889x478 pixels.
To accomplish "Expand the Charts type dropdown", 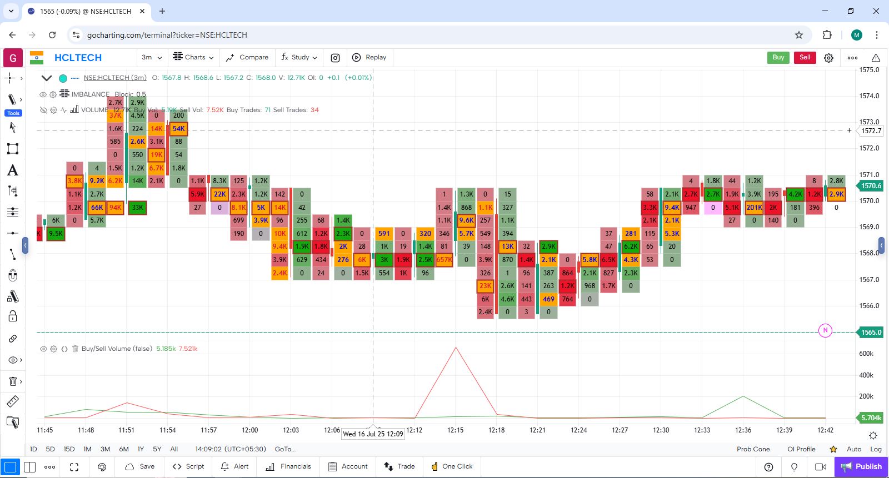I will coord(193,58).
